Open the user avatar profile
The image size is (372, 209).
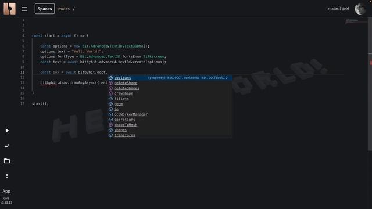tap(360, 9)
